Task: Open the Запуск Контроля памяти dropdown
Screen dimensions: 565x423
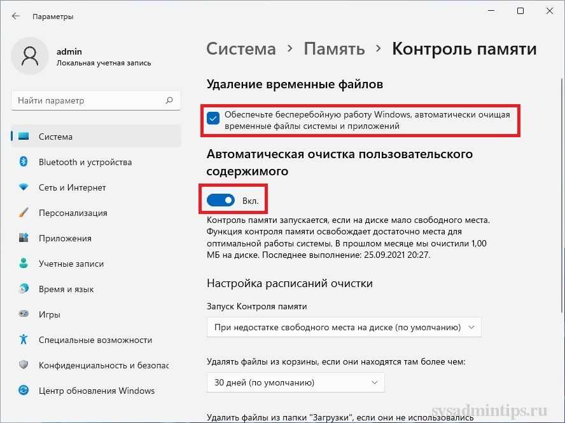Action: tap(344, 327)
